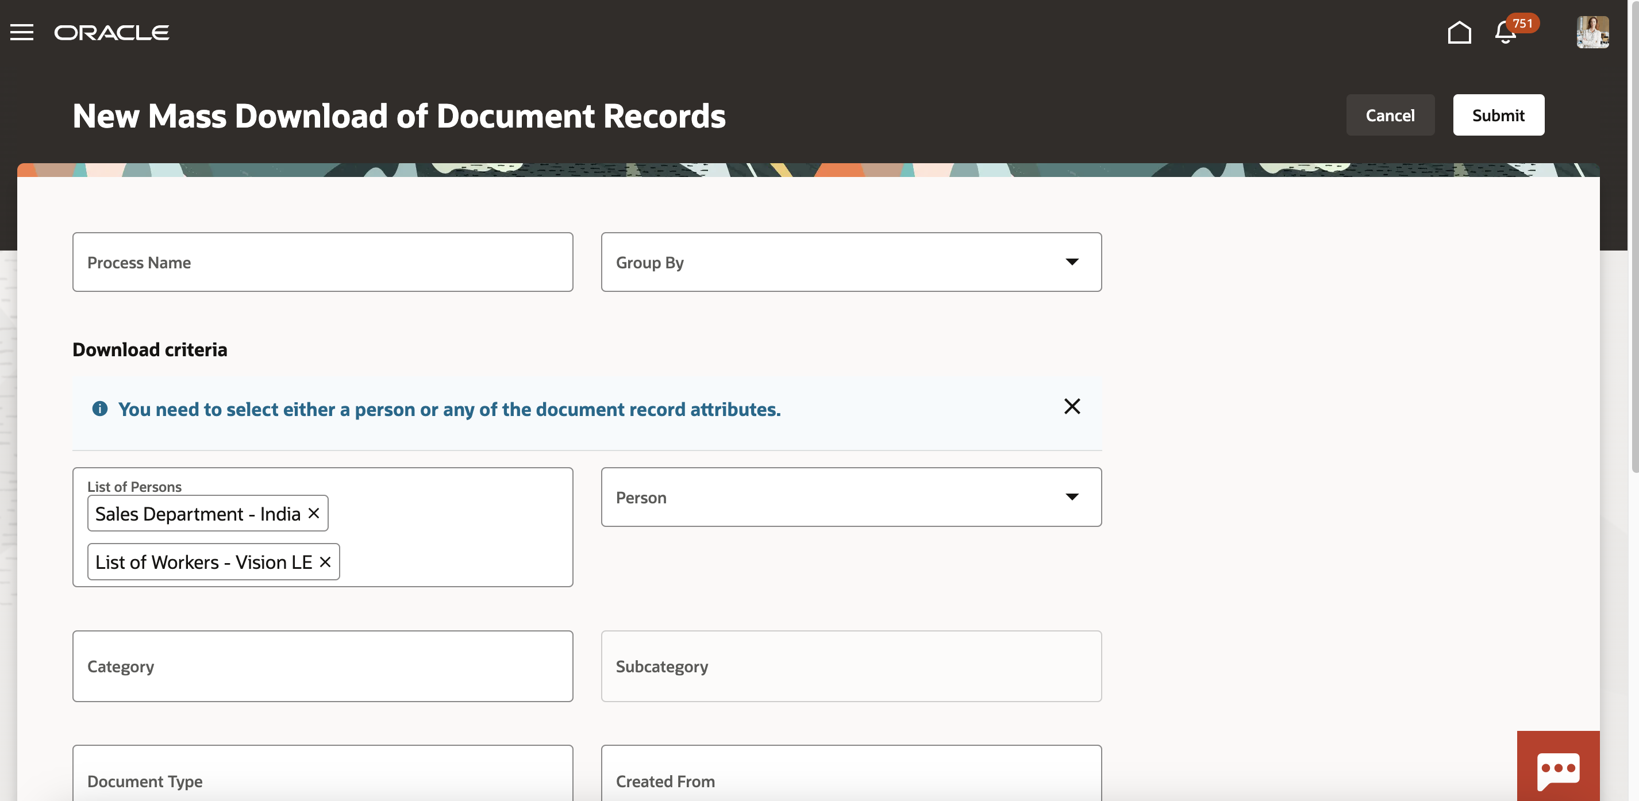Screen dimensions: 1639x801
Task: Click the Oracle logo
Action: click(x=111, y=32)
